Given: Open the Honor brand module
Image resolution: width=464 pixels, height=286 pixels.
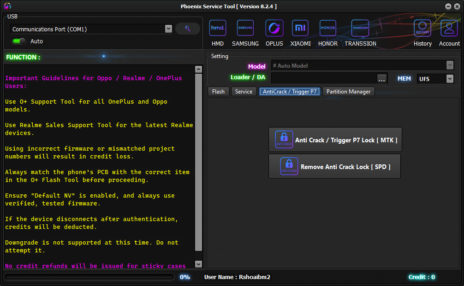Looking at the screenshot, I should [327, 29].
